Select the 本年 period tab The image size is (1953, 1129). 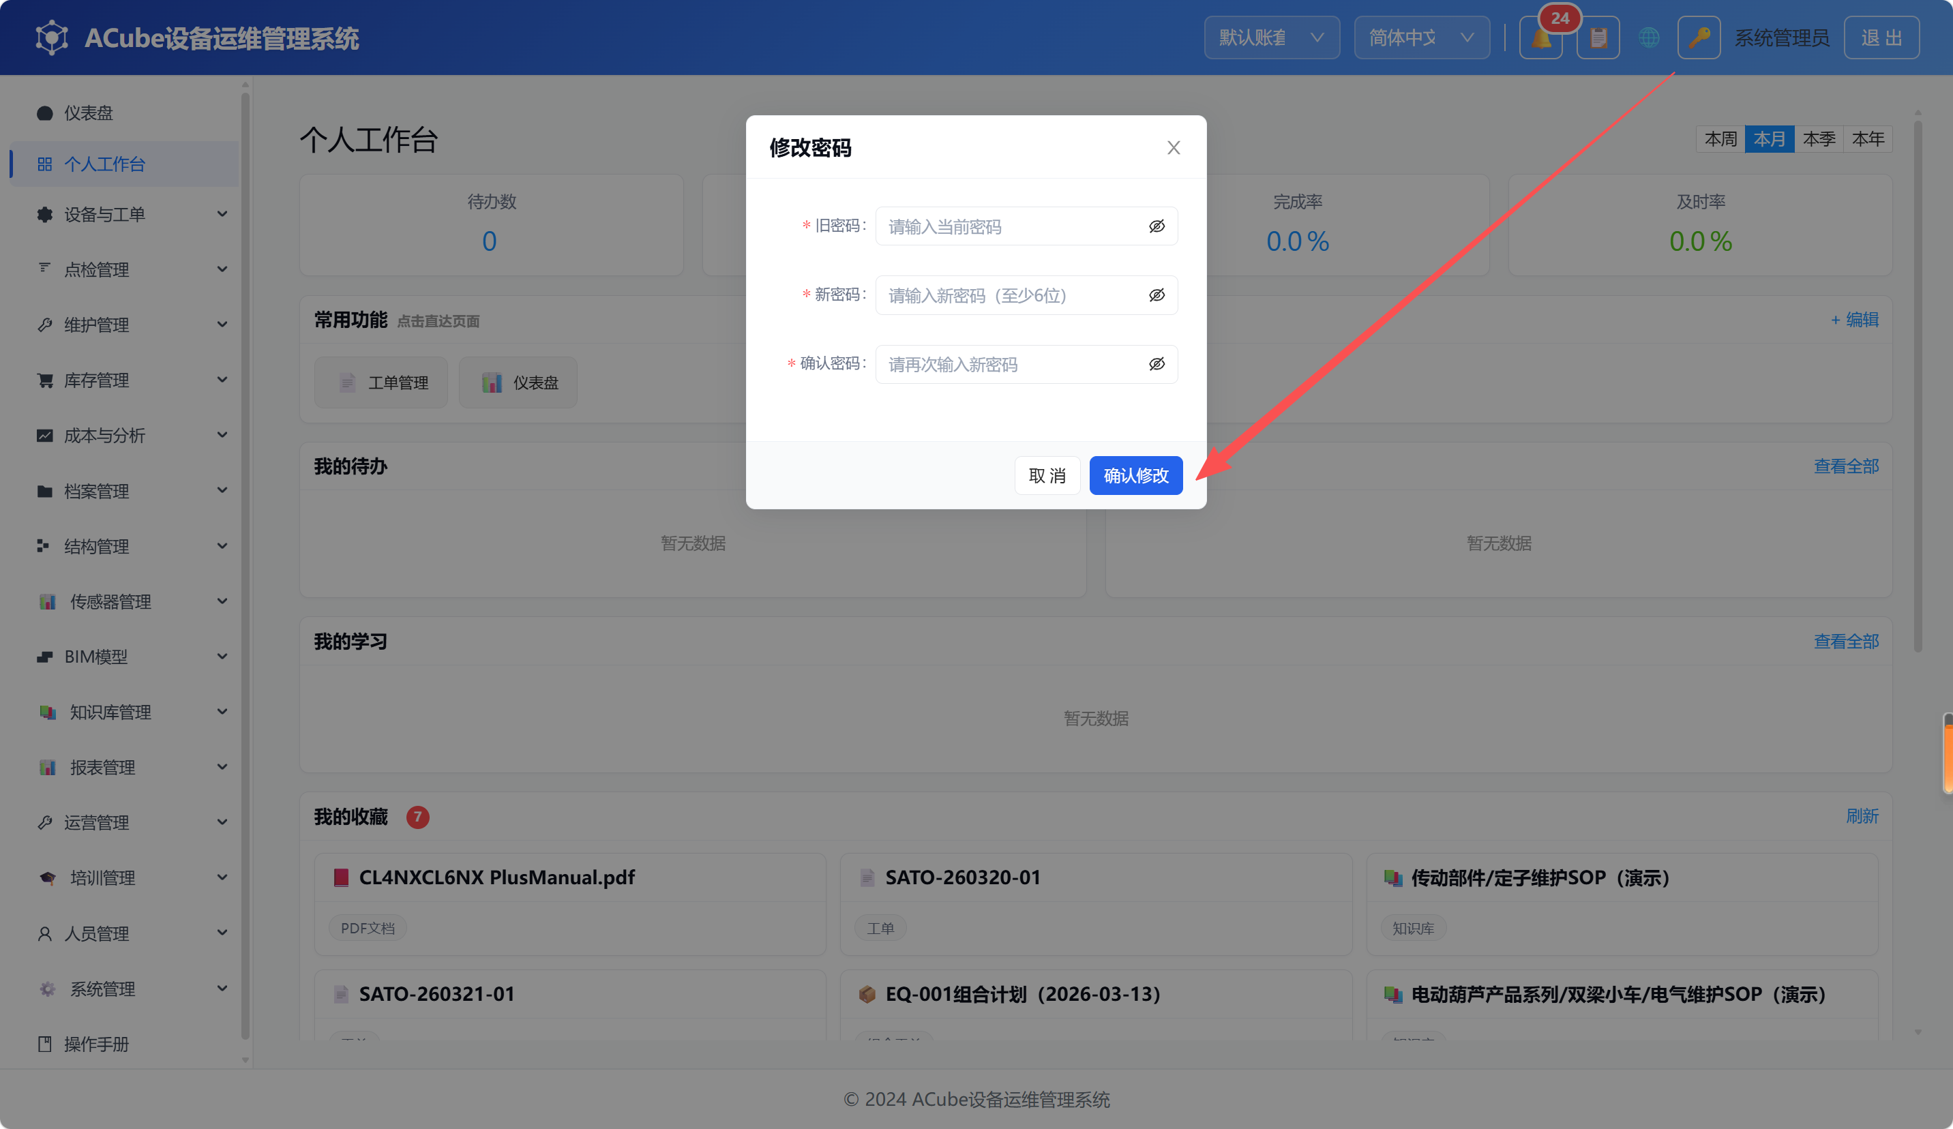pos(1868,138)
